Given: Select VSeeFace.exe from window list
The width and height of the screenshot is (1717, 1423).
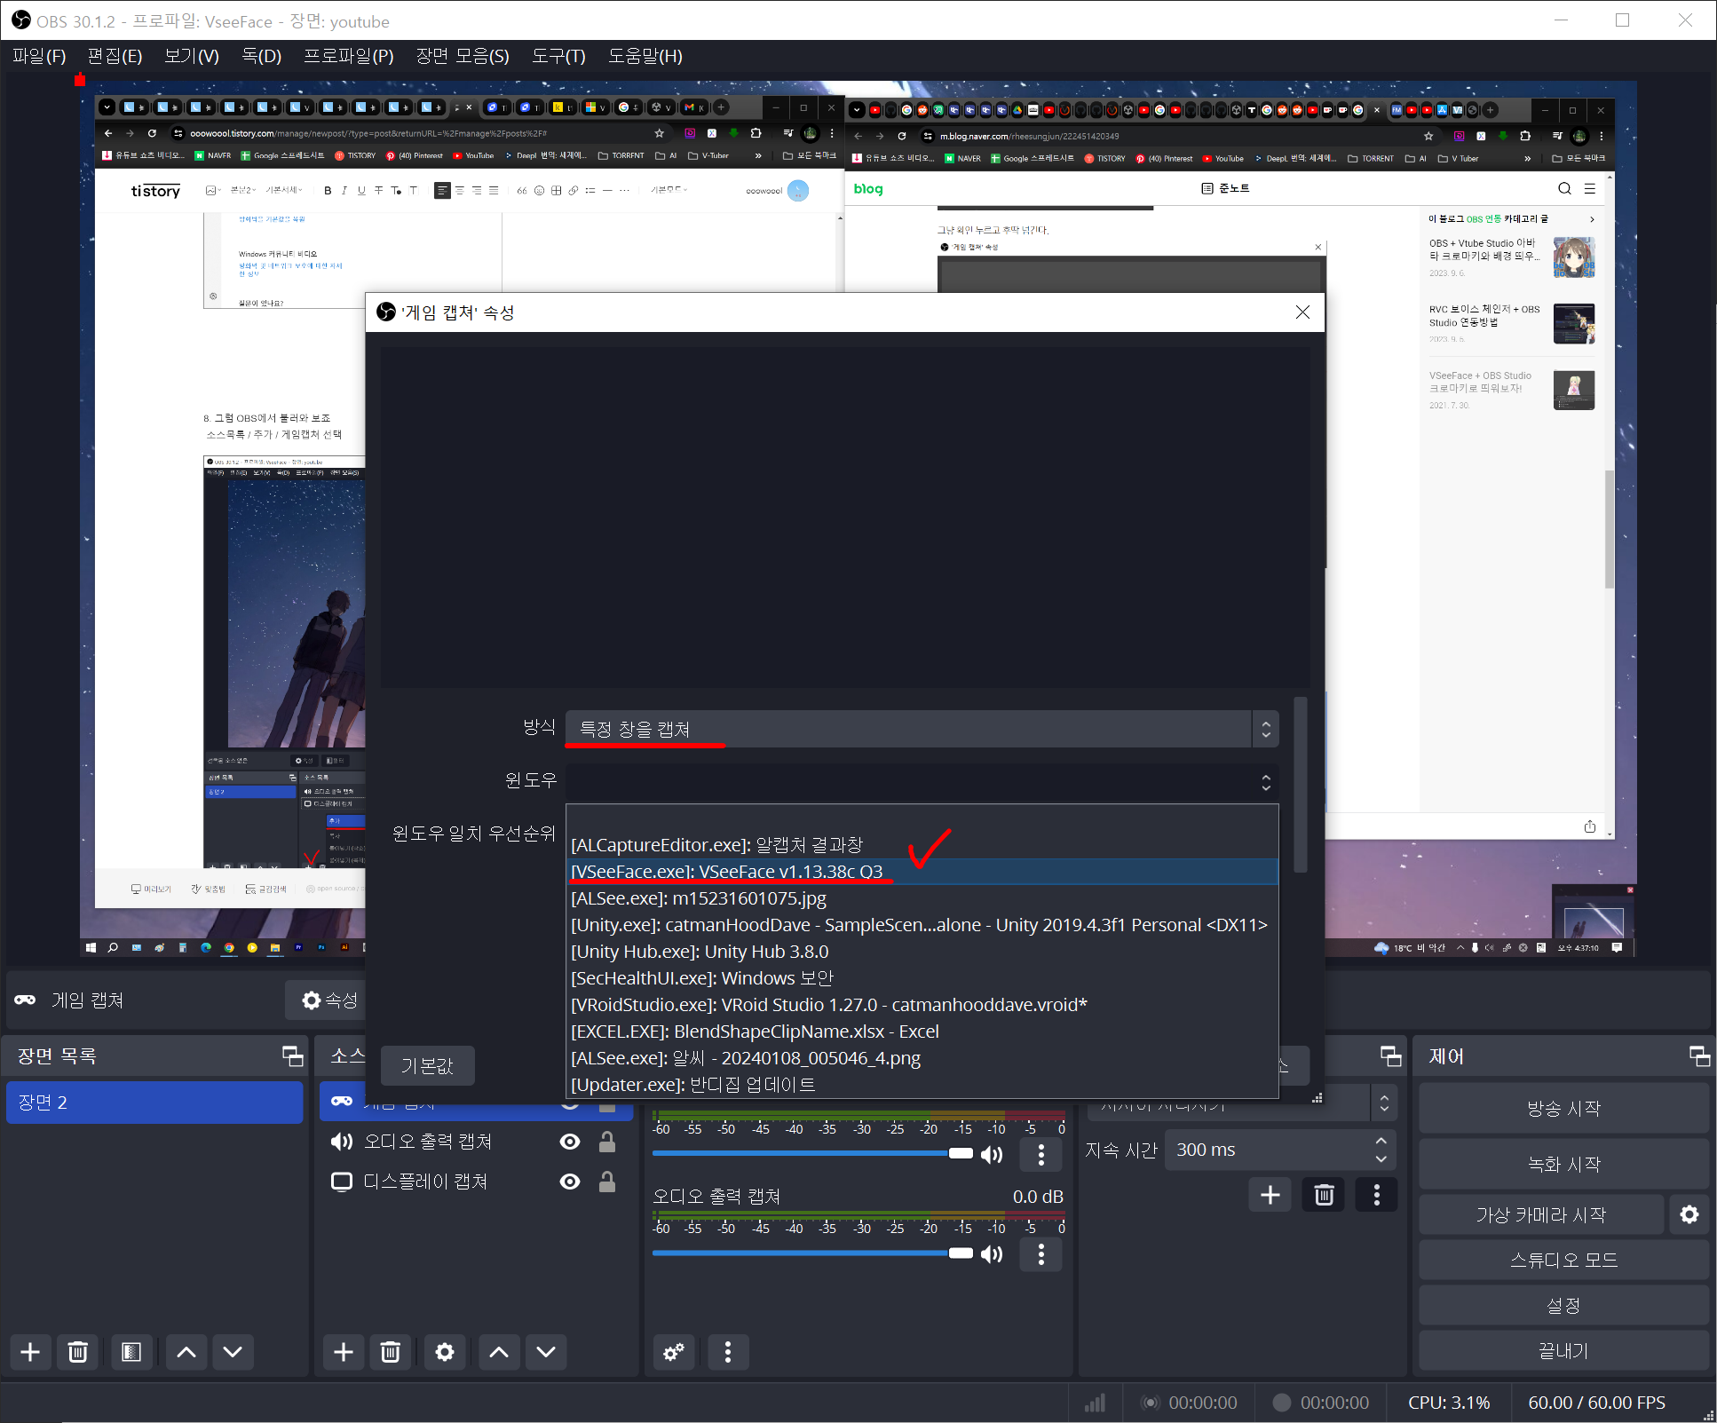Looking at the screenshot, I should (727, 872).
